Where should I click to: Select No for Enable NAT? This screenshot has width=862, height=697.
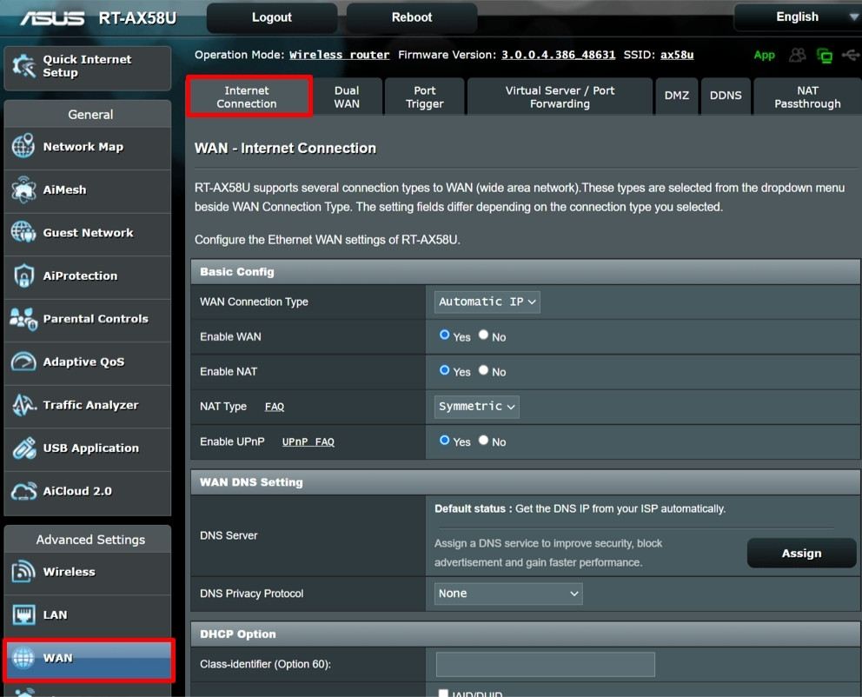484,370
